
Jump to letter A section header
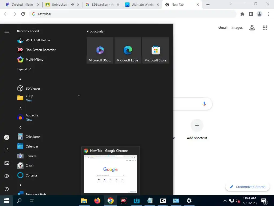coord(20,108)
